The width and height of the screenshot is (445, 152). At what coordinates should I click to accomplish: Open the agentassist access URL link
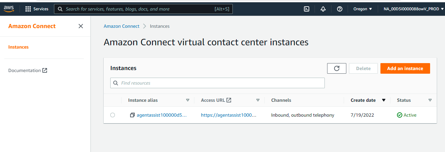pyautogui.click(x=228, y=115)
